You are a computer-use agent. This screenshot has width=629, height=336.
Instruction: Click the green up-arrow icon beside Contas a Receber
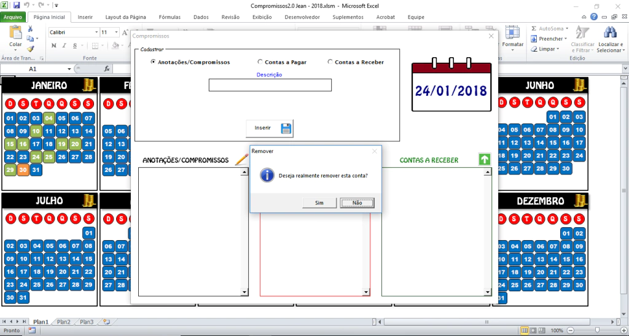click(x=485, y=160)
